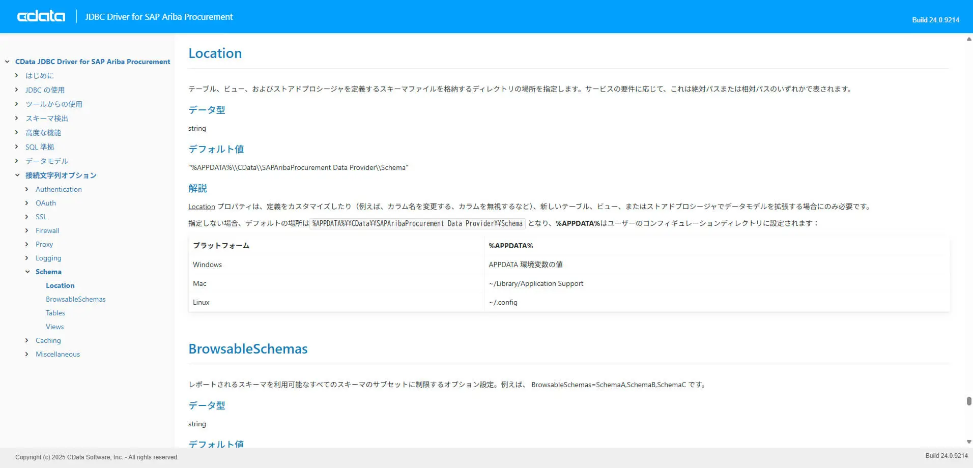Click the scrollbar down arrow

pos(969,442)
